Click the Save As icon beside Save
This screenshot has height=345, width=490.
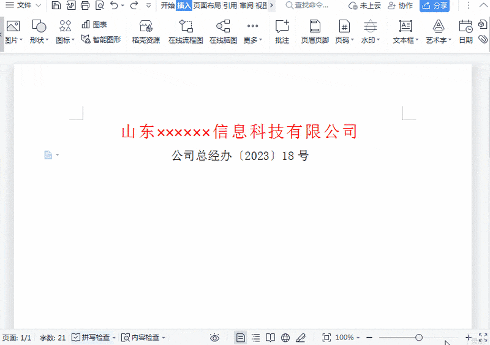71,6
